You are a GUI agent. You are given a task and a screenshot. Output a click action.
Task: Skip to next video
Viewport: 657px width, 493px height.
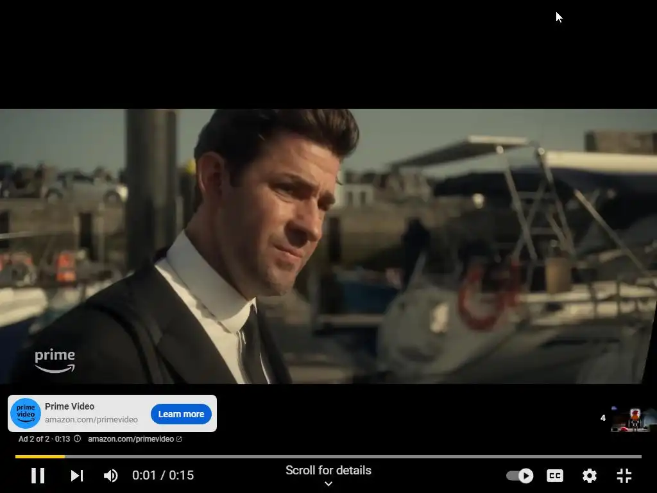(77, 476)
